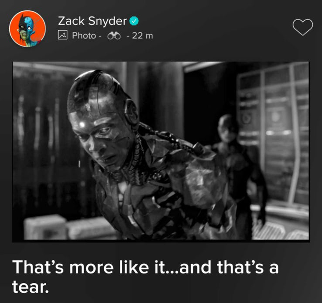Open the black-and-white Cyborg photo

[x=161, y=151]
